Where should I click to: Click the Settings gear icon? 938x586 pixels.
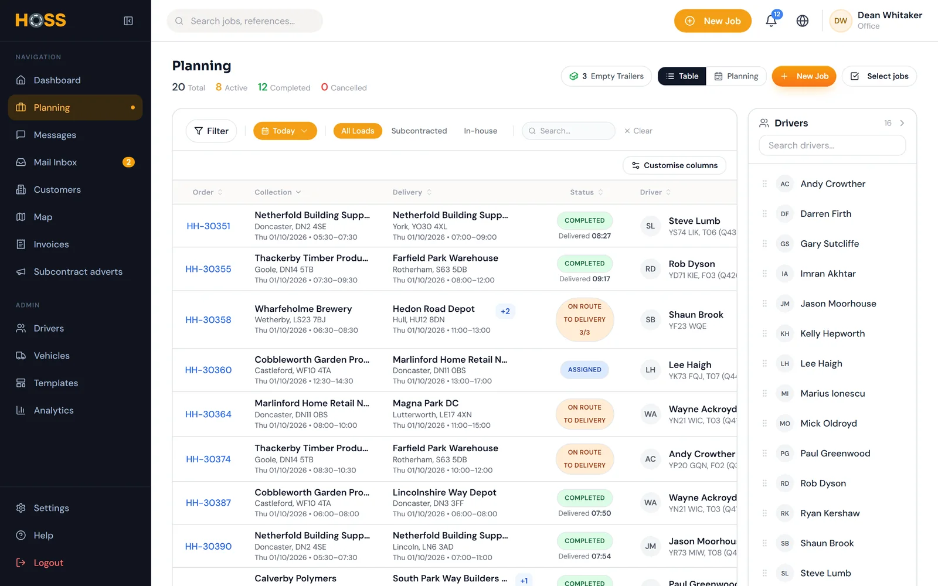tap(21, 508)
